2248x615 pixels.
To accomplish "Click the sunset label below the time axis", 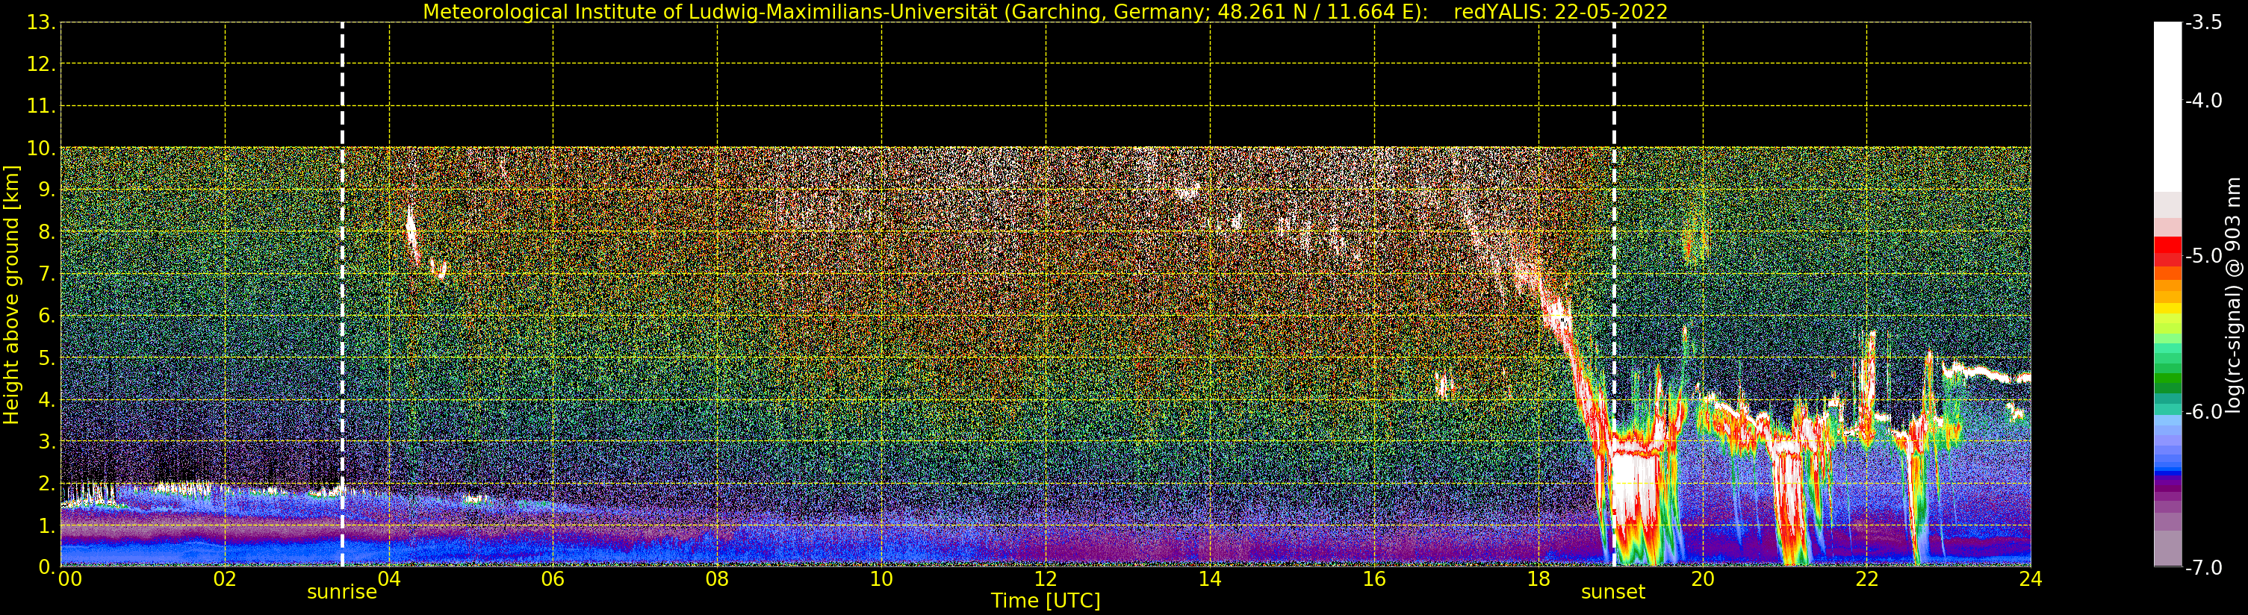I will [1612, 593].
